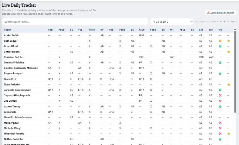Screen dimensions: 239x145
Task: Click the THUR column header
Action: [142, 30]
